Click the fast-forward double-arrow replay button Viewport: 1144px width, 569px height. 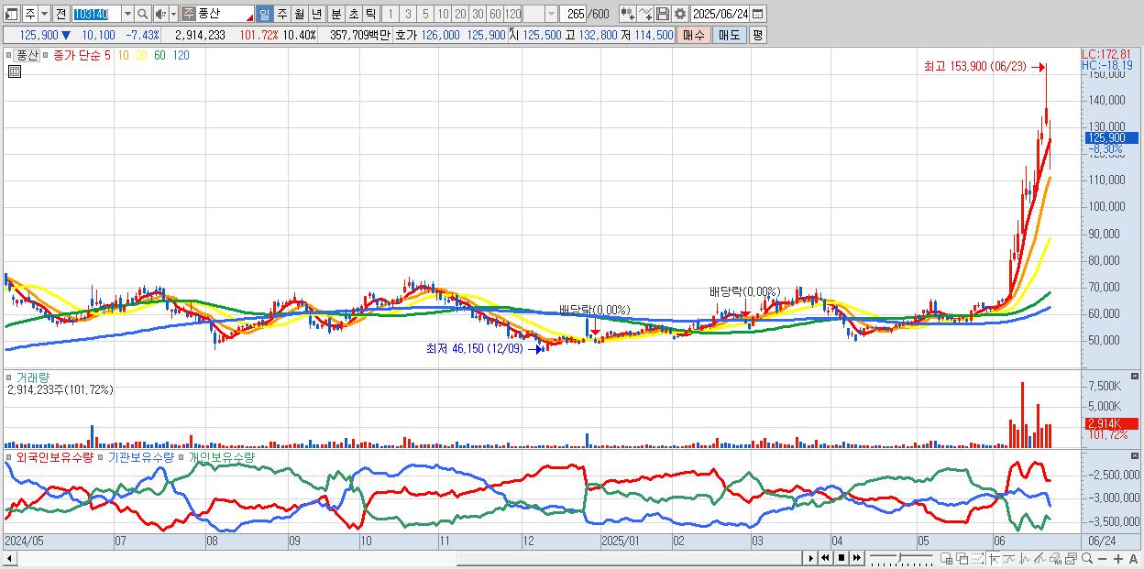857,558
